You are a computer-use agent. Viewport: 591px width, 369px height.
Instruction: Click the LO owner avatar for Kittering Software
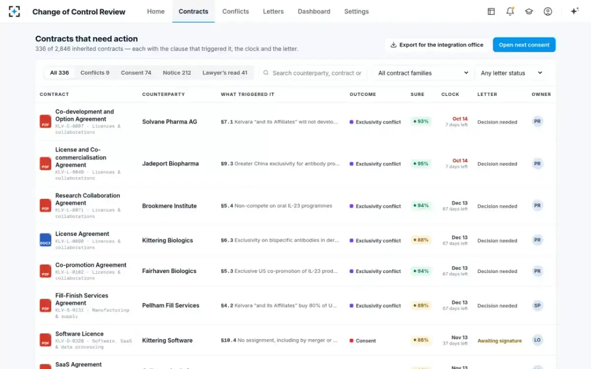537,340
